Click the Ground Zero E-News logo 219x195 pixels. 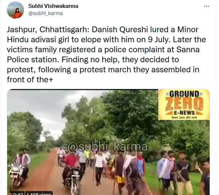point(184,105)
